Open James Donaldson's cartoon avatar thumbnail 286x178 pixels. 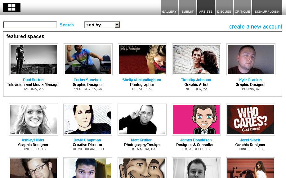click(196, 119)
